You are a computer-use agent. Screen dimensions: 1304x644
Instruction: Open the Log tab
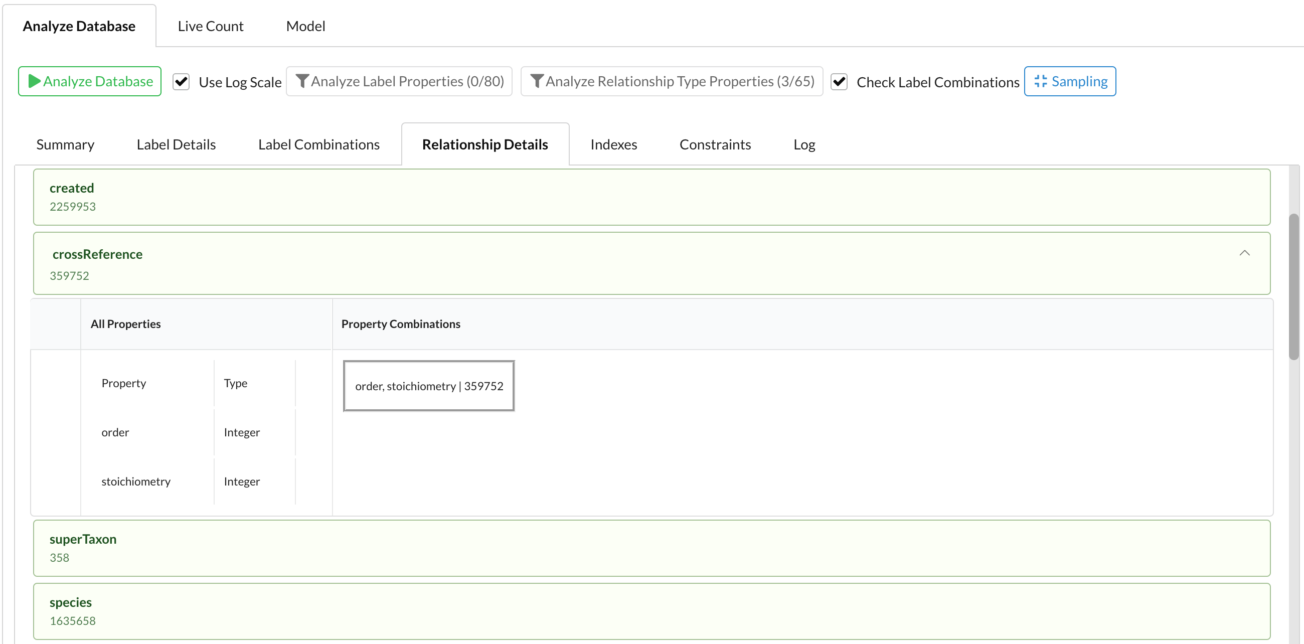point(804,145)
